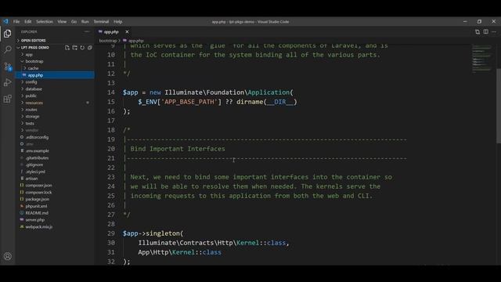Open the .env.example file
Image resolution: width=501 pixels, height=282 pixels.
point(55,151)
